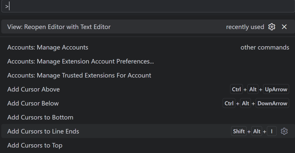Screen dimensions: 295x153
Task: Choose Manage Trusted Extensions For Account
Action: 79,75
